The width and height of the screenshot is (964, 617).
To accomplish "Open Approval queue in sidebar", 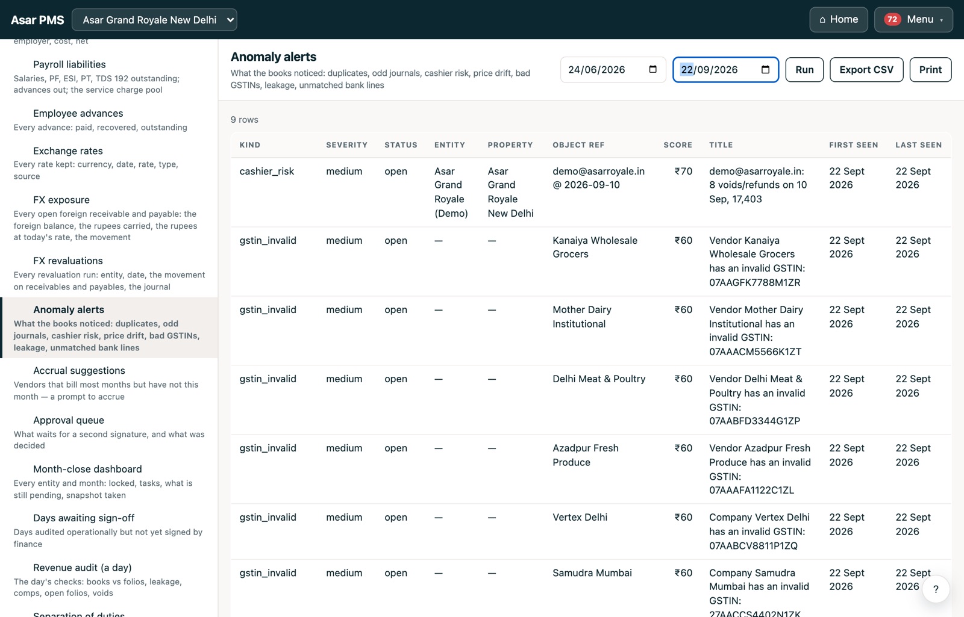I will [109, 432].
